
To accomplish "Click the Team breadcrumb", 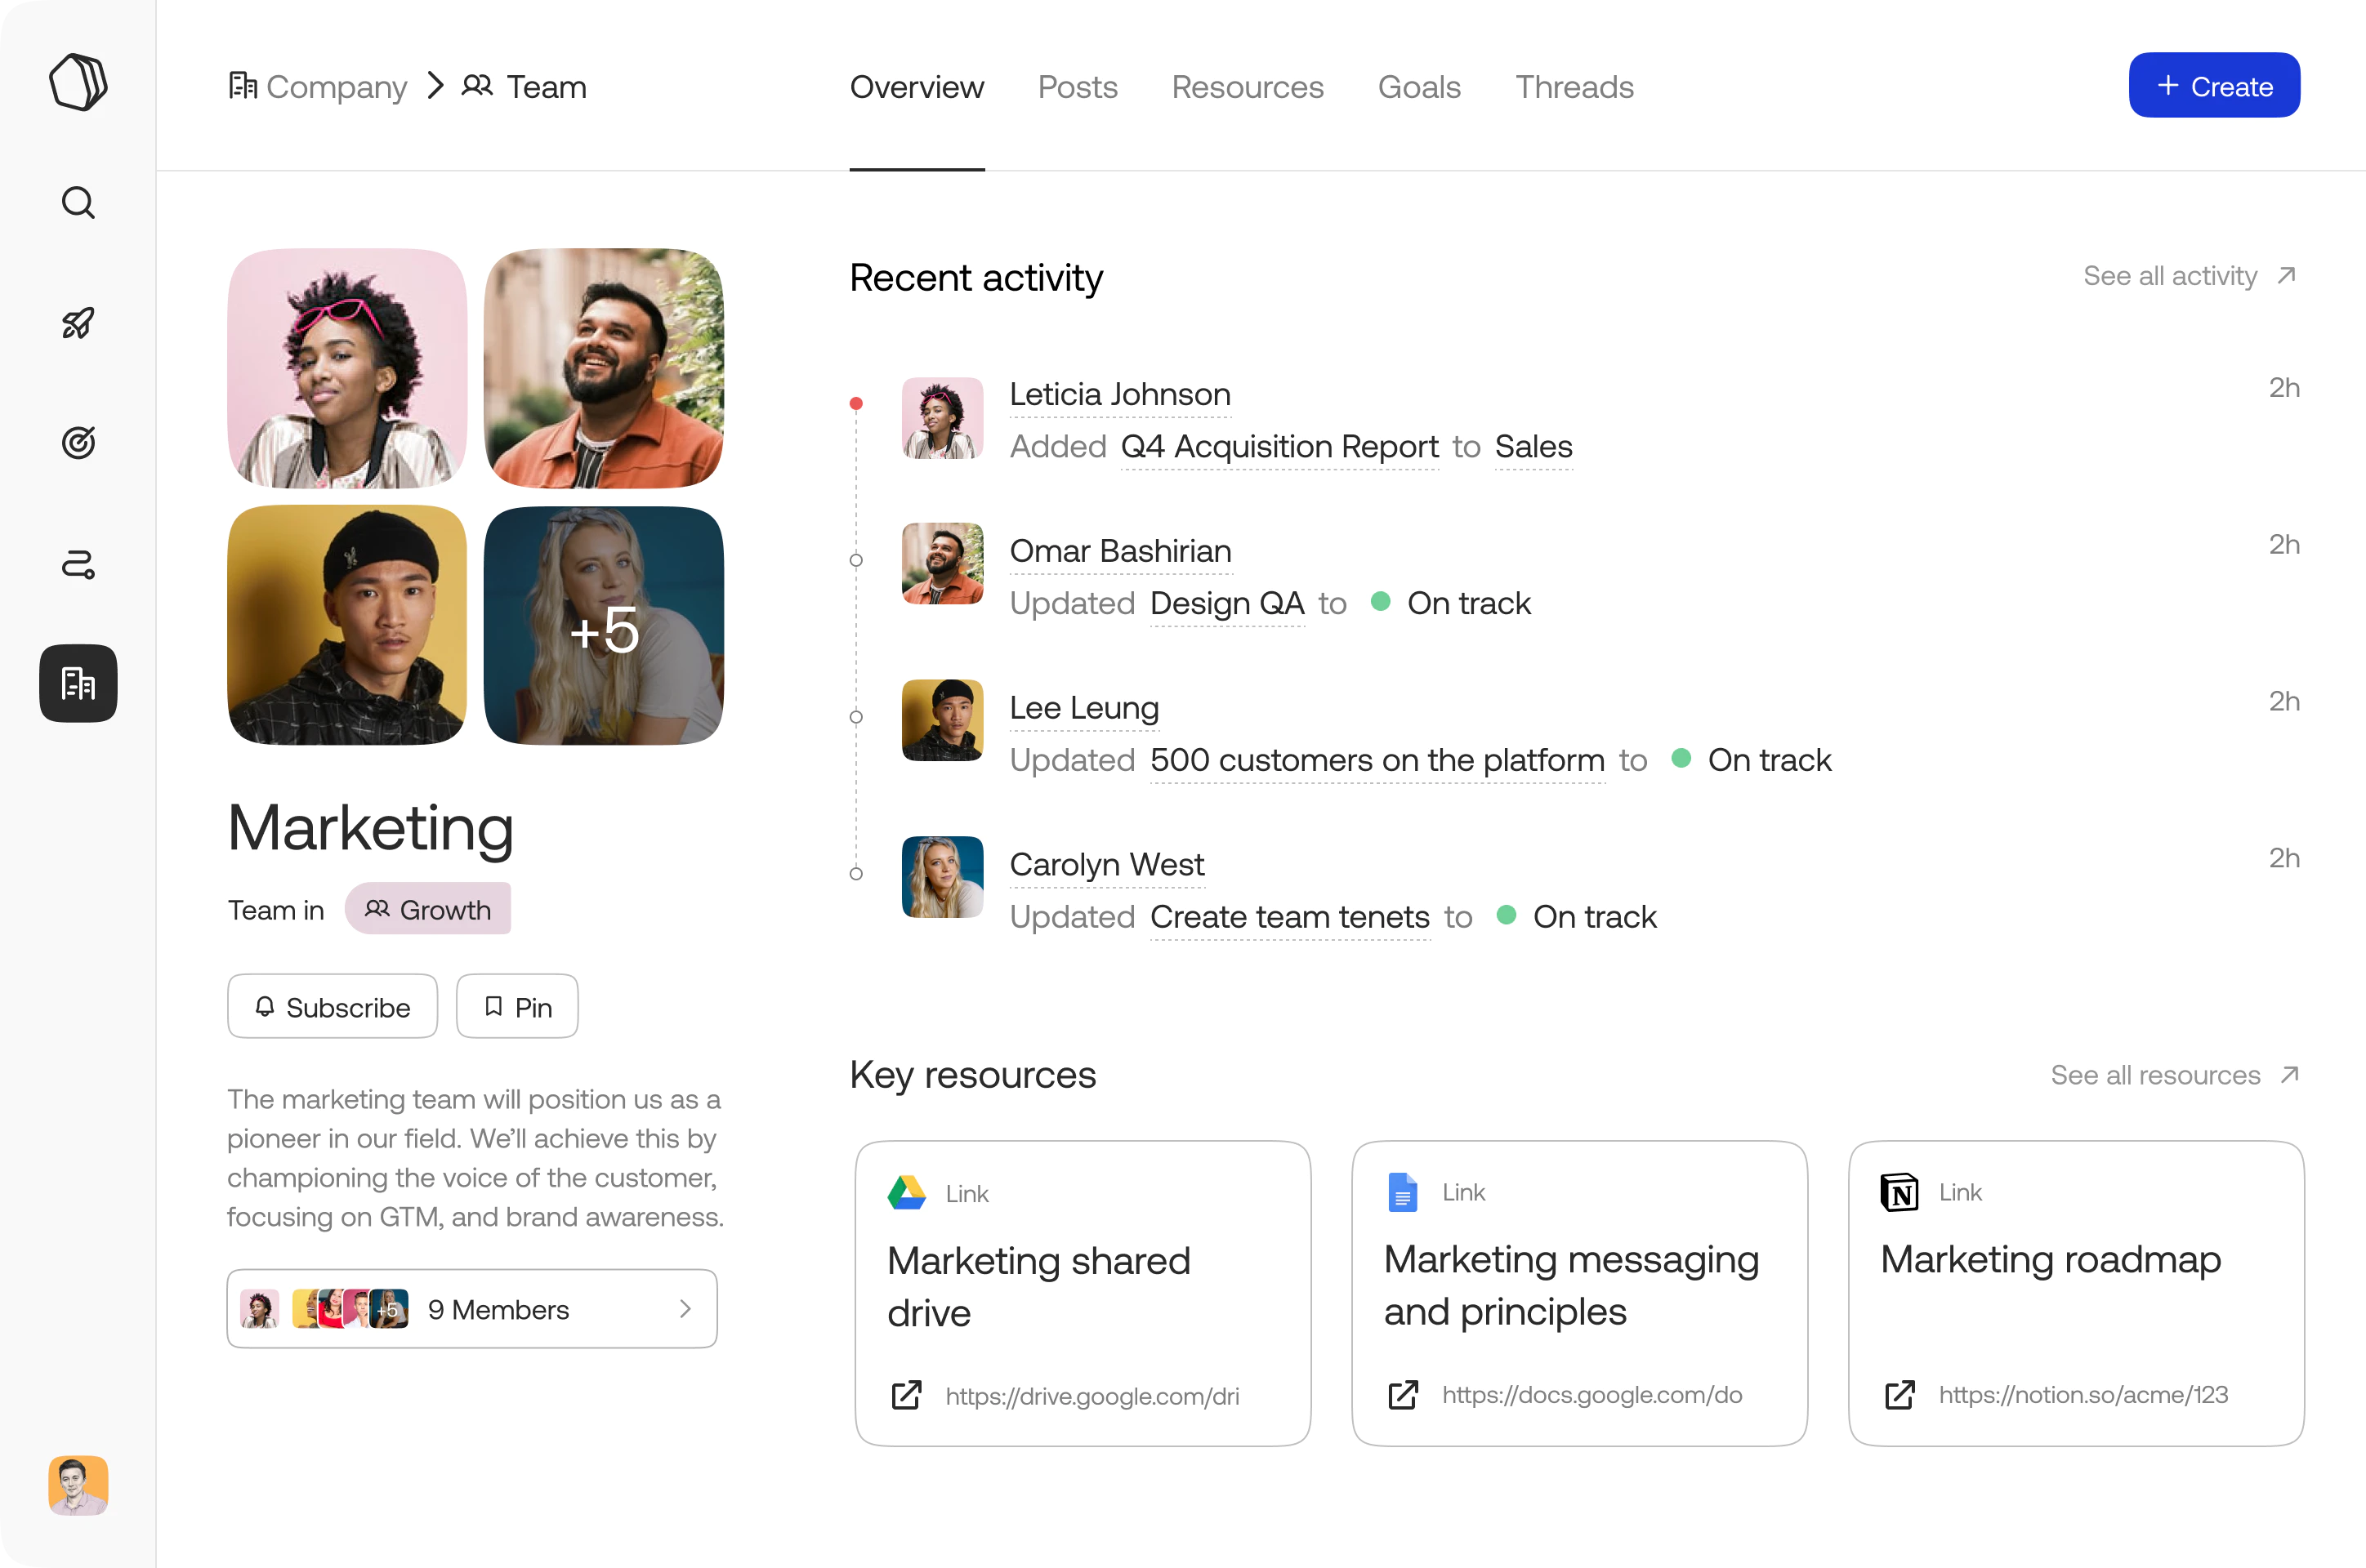I will click(525, 87).
